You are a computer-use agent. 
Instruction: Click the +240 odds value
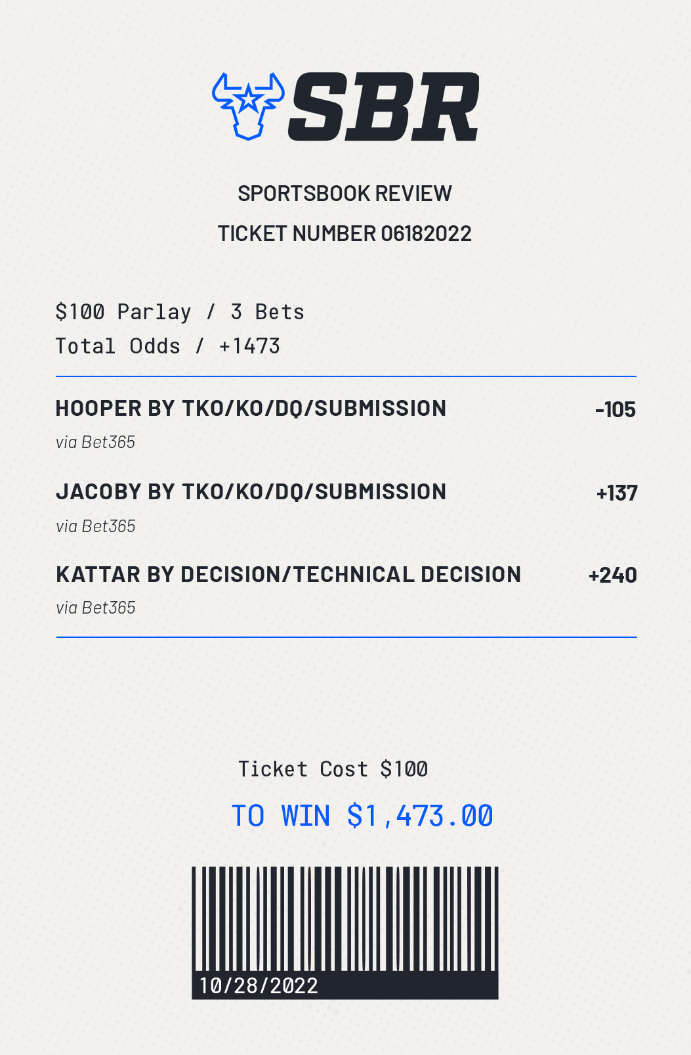tap(613, 575)
